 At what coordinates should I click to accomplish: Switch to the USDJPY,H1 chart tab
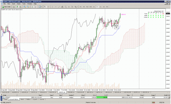point(137,92)
